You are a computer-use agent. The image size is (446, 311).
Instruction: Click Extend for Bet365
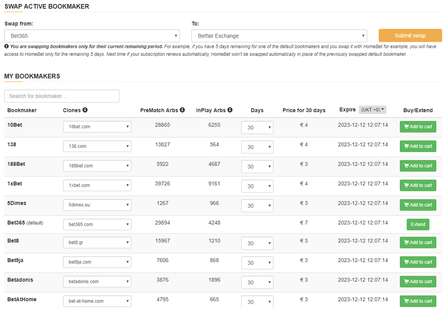(418, 224)
